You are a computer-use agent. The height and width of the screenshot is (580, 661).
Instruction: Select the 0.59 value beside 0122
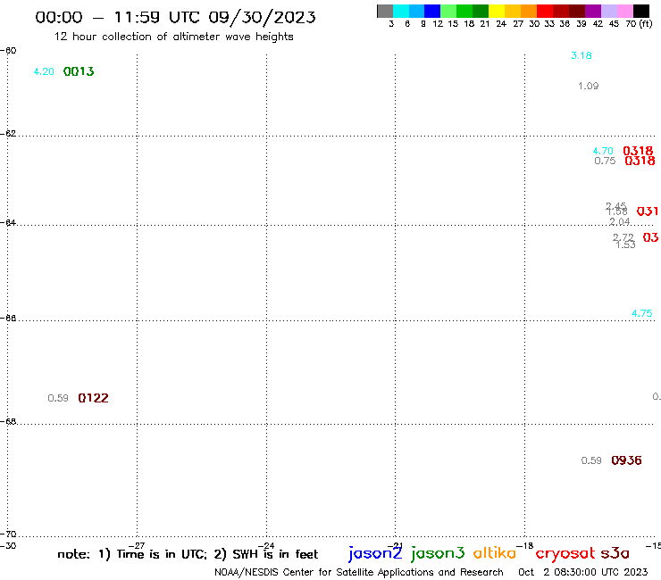point(58,398)
